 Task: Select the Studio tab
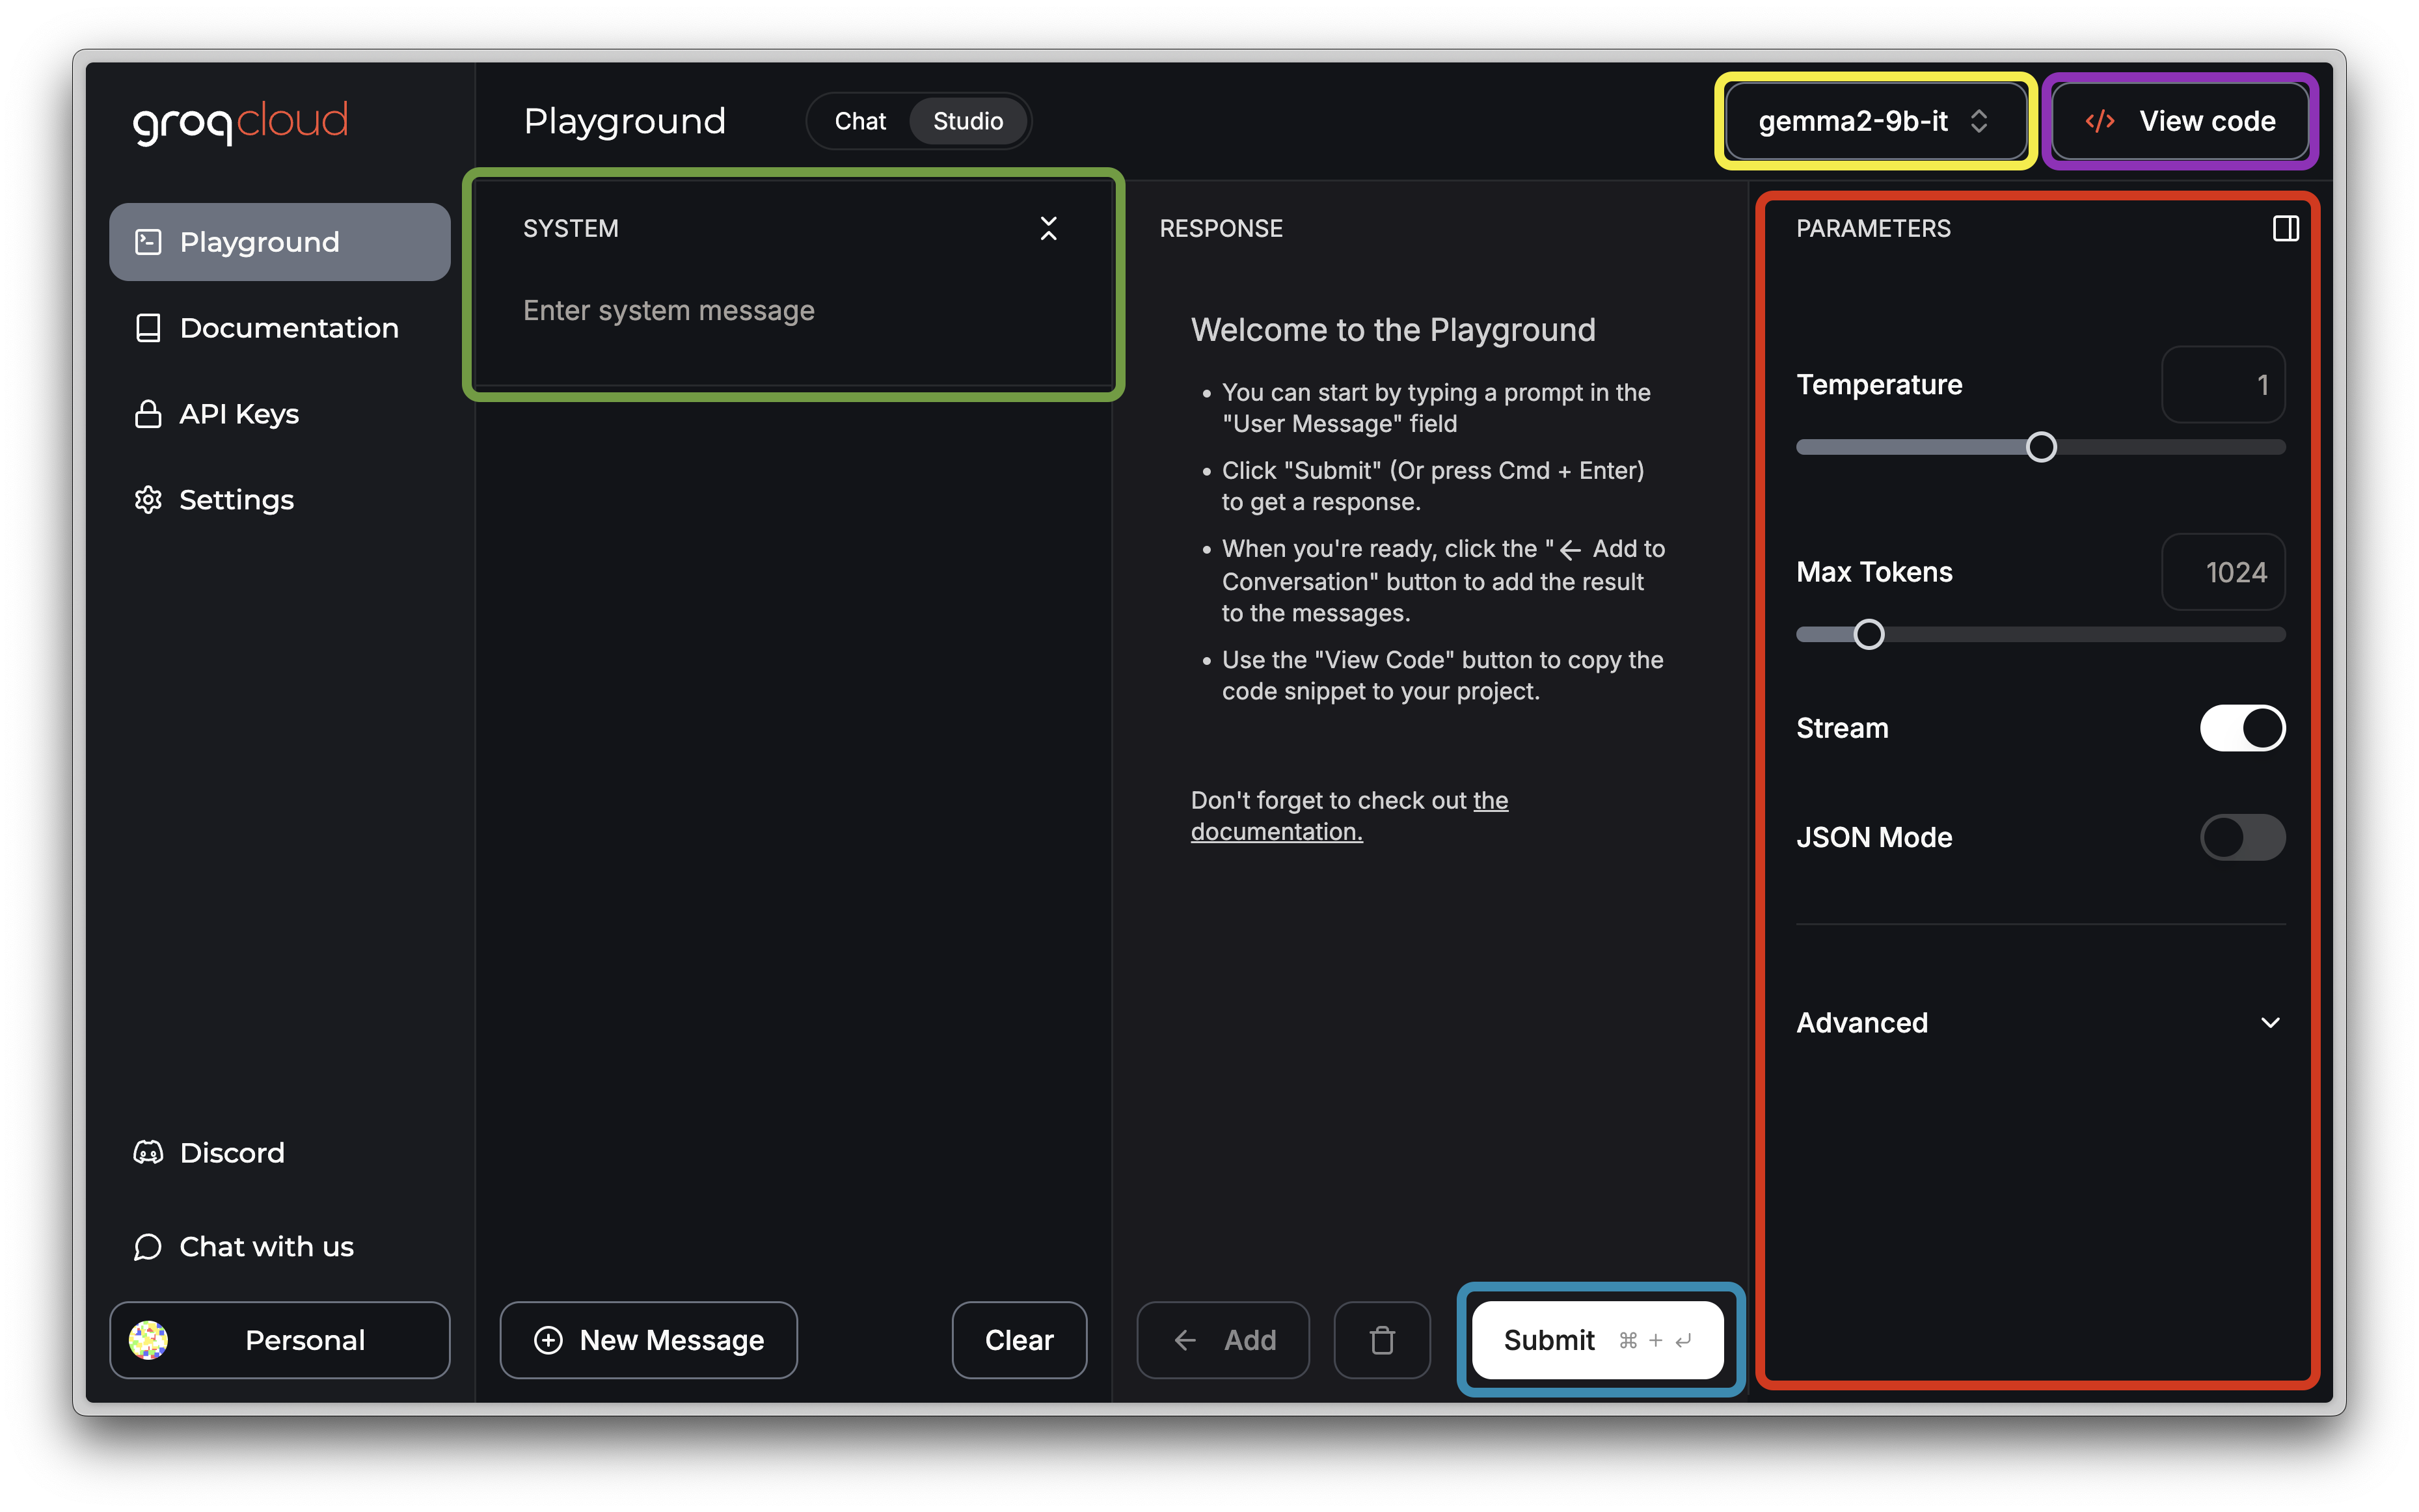point(967,122)
